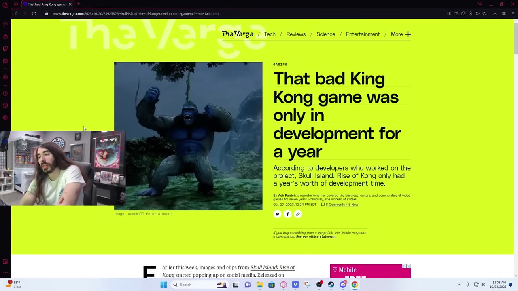Open 'See our ethics statement' link

(316, 236)
